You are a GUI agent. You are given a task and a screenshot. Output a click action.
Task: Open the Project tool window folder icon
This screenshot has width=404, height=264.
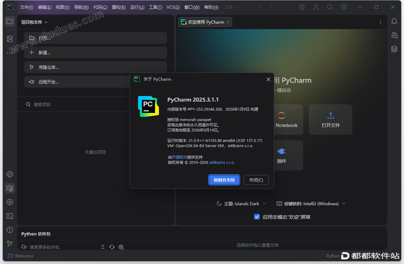point(10,21)
